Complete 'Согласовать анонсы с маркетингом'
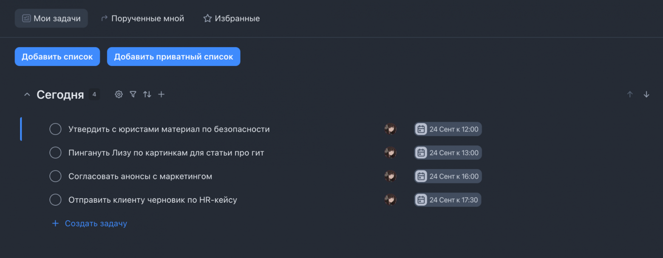This screenshot has width=663, height=258. click(55, 176)
